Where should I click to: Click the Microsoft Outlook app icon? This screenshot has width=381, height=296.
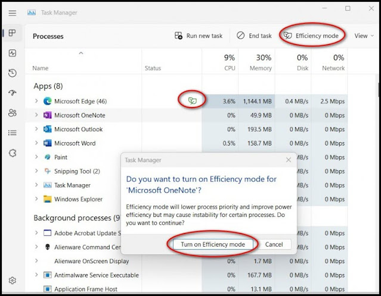pyautogui.click(x=47, y=129)
